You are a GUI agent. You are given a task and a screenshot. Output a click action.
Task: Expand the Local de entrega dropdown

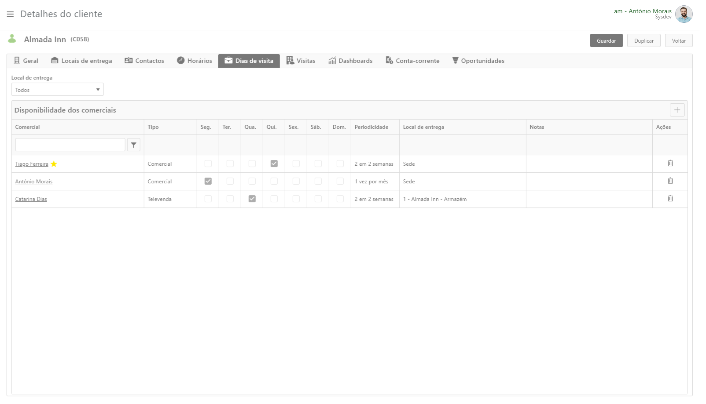click(57, 90)
